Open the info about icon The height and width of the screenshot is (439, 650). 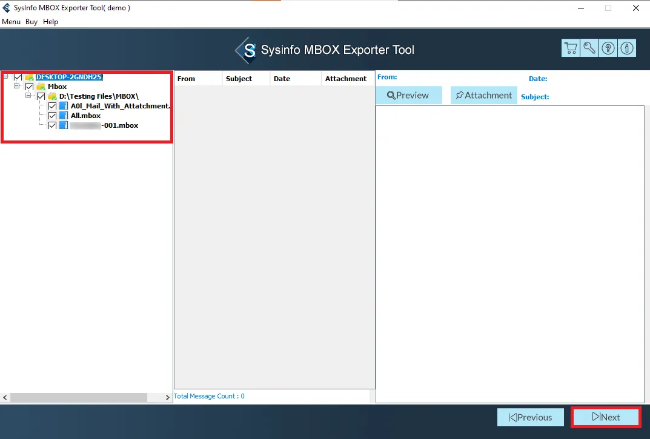tap(627, 48)
